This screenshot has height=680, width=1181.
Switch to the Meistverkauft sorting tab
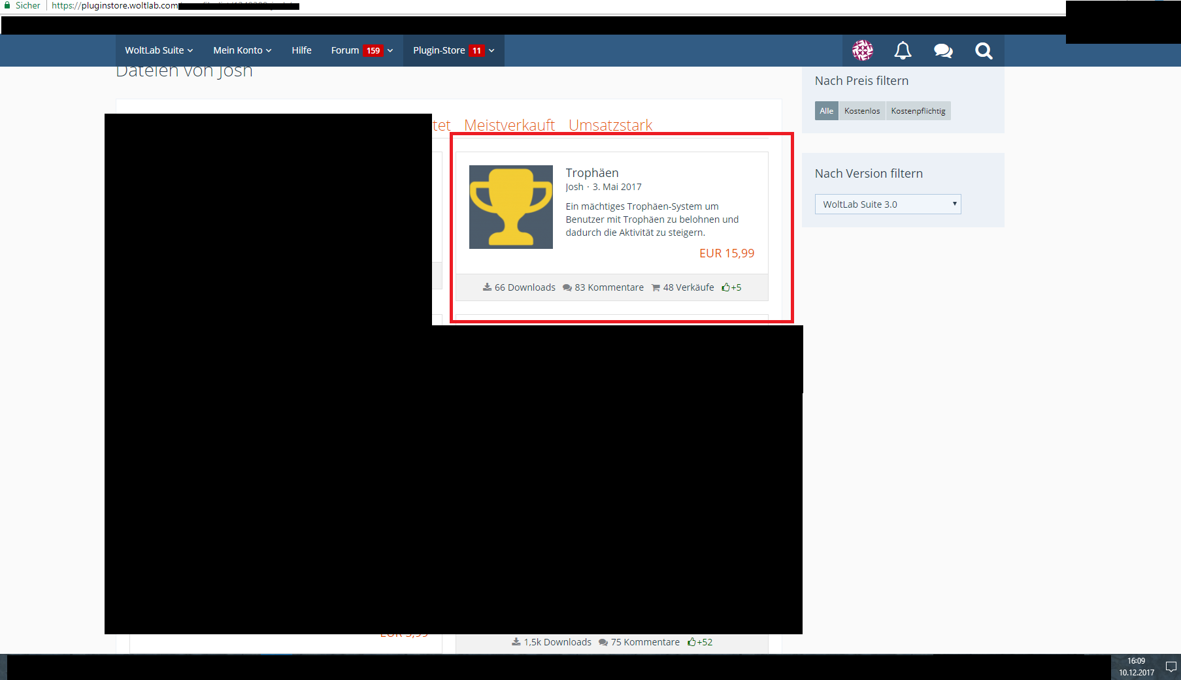509,125
